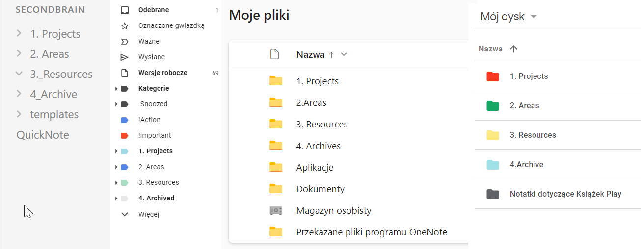Open the Przekazane pliki programu OneNote folder

[372, 232]
